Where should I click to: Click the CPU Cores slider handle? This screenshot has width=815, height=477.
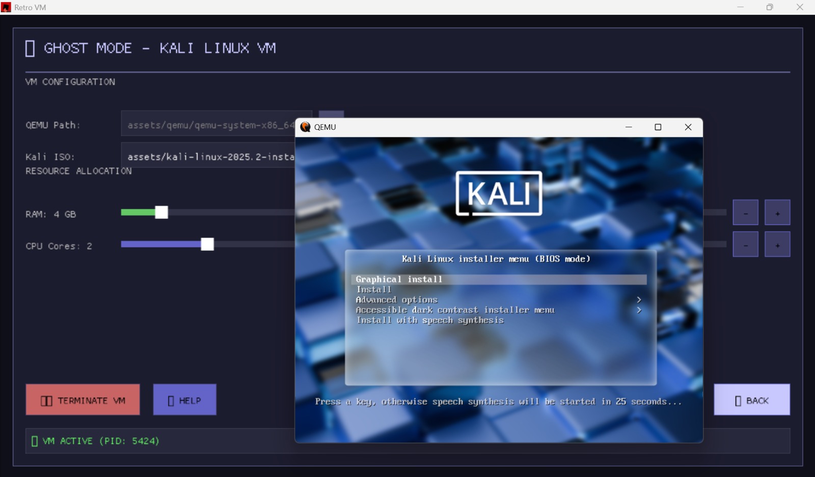coord(207,244)
